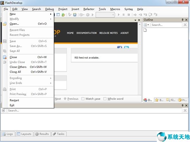Open the Outline sort options dropdown

pyautogui.click(x=146, y=25)
